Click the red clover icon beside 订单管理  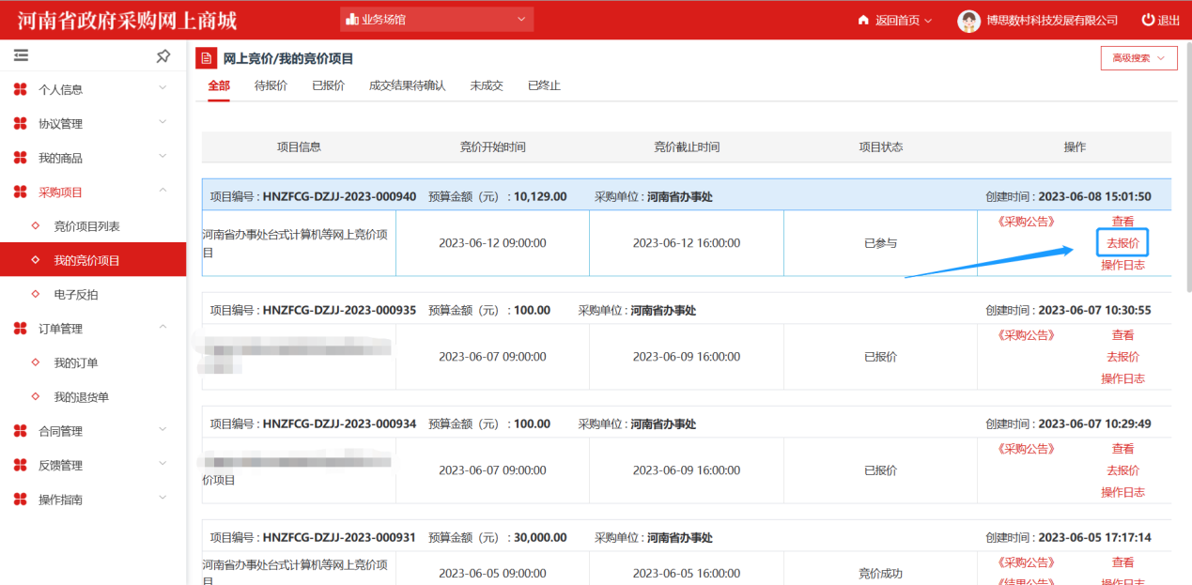(21, 329)
